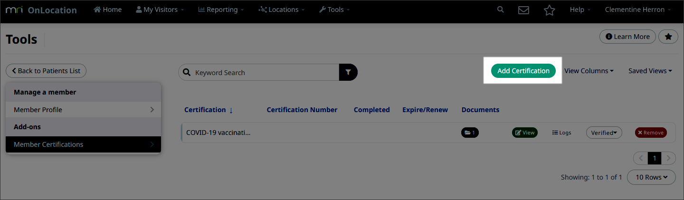Click the search magnifier icon in navbar
The width and height of the screenshot is (684, 200).
(500, 10)
